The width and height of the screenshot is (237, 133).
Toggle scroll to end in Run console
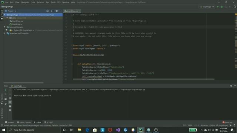(x=10, y=102)
